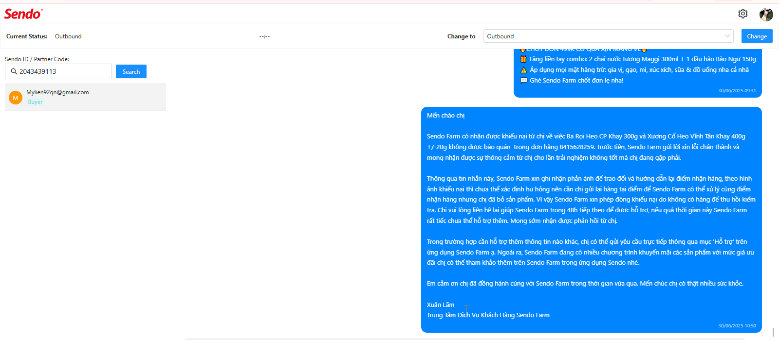Click the search magnifier icon in ID field
This screenshot has height=340, width=779.
pos(14,71)
